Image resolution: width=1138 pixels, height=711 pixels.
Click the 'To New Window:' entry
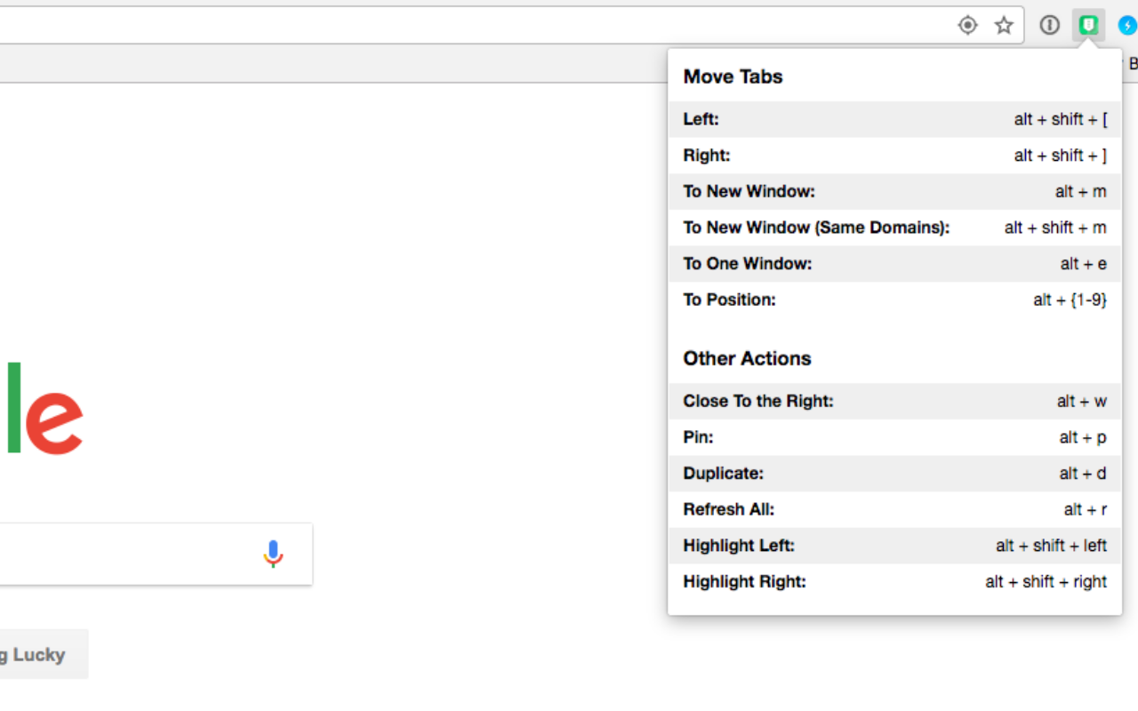(894, 191)
